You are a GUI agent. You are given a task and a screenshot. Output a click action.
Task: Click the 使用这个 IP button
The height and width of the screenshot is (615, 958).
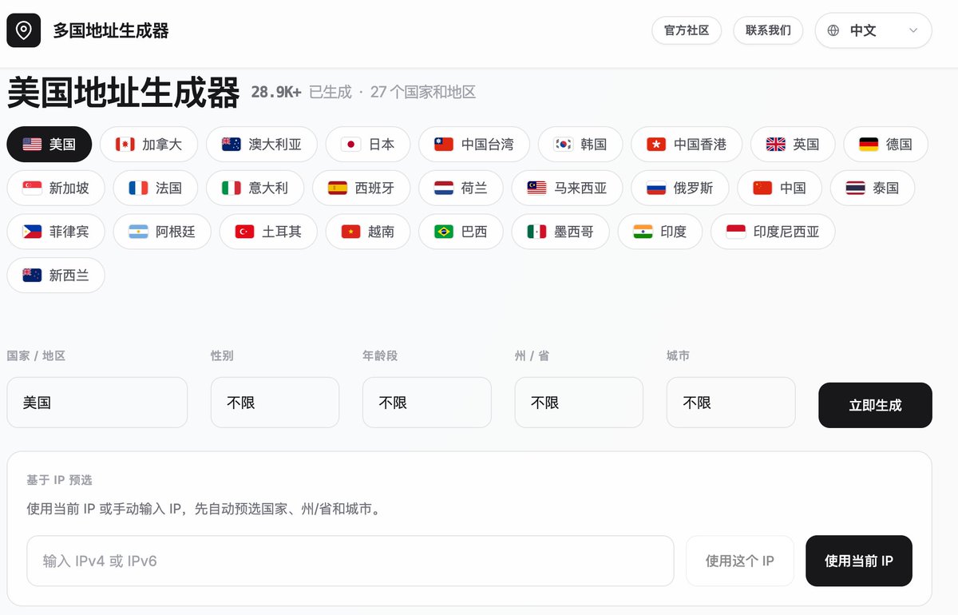pos(740,561)
